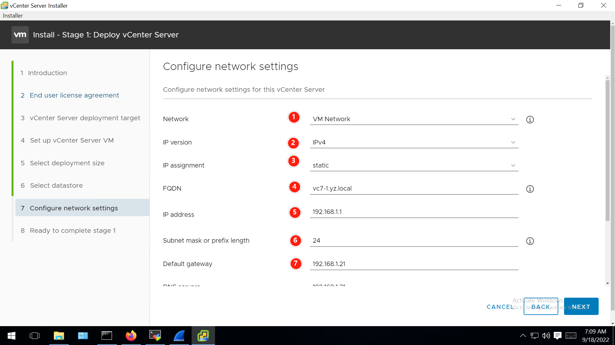Screen dimensions: 615x345
Task: Click the FQDN field containing vc7-1.yz.local
Action: 414,188
